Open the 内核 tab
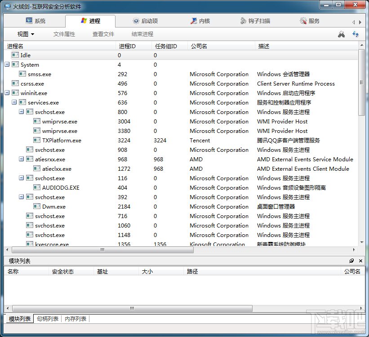 (x=200, y=21)
